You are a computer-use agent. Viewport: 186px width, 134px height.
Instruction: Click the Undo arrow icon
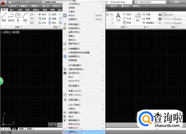(31, 2)
